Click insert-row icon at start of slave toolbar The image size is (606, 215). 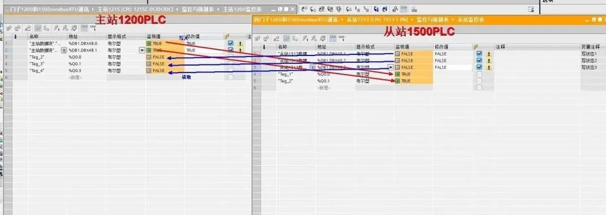click(257, 38)
